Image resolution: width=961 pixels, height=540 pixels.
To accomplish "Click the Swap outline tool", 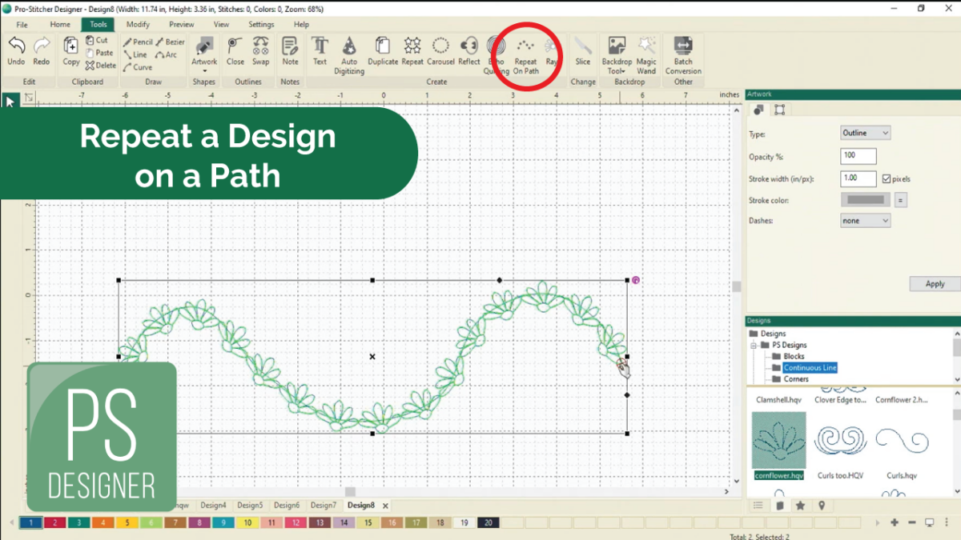I will [x=261, y=50].
